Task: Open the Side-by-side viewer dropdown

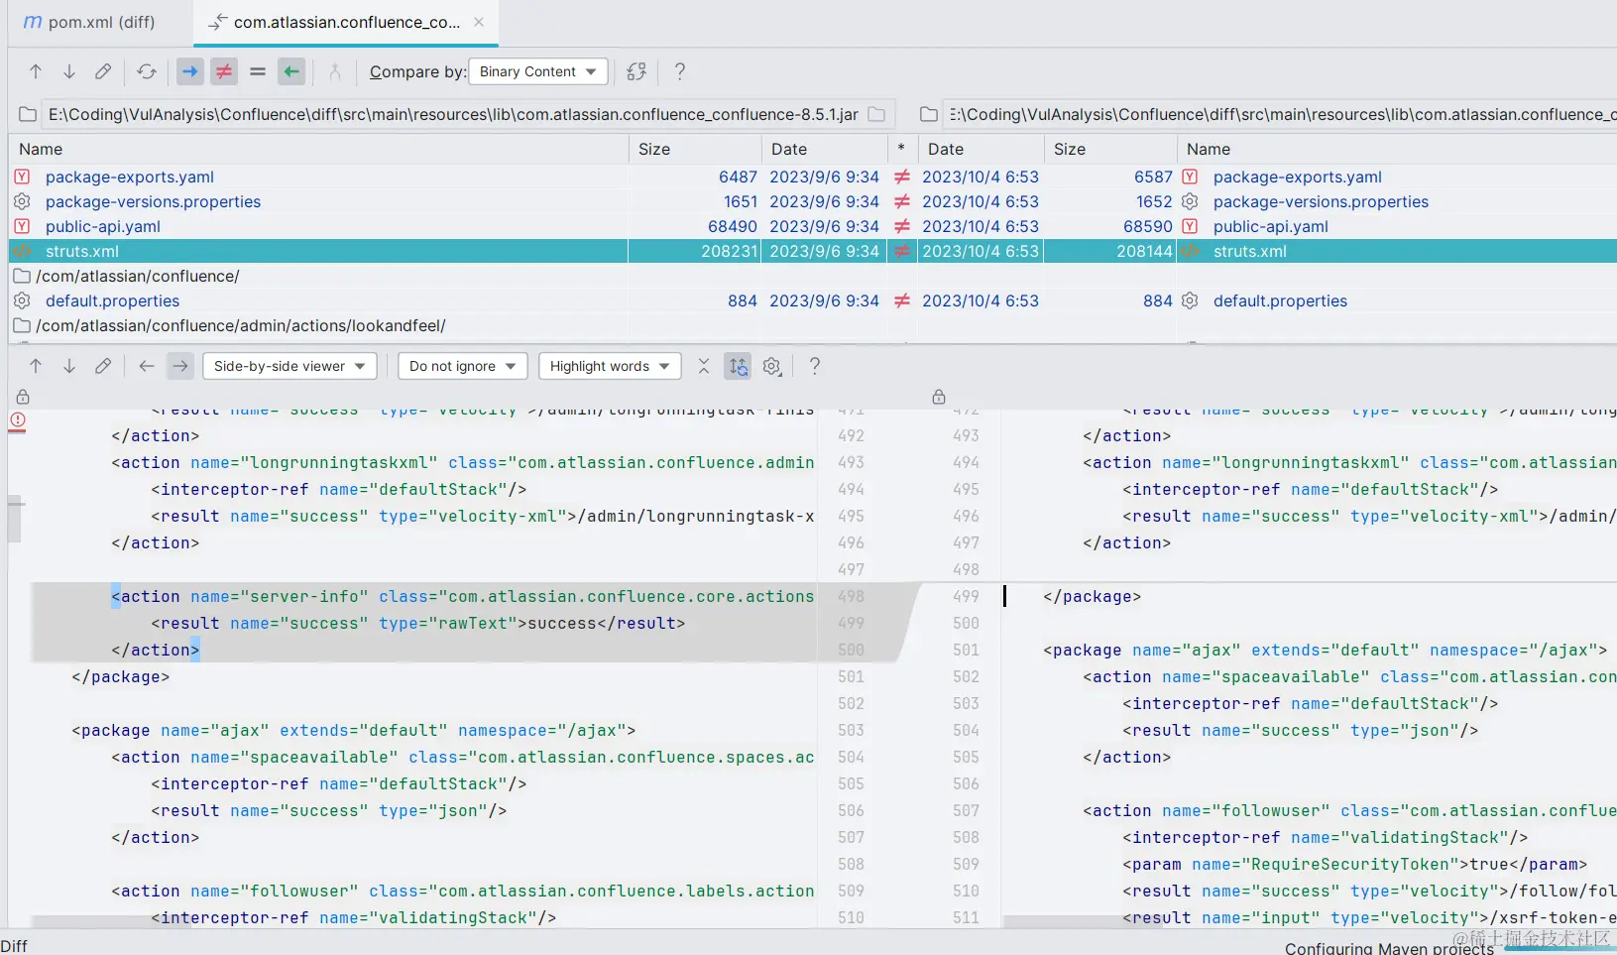Action: click(x=289, y=366)
